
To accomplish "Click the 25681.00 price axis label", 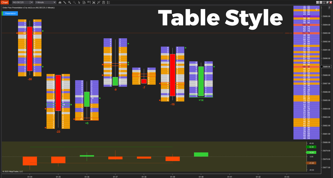I will [326, 134].
